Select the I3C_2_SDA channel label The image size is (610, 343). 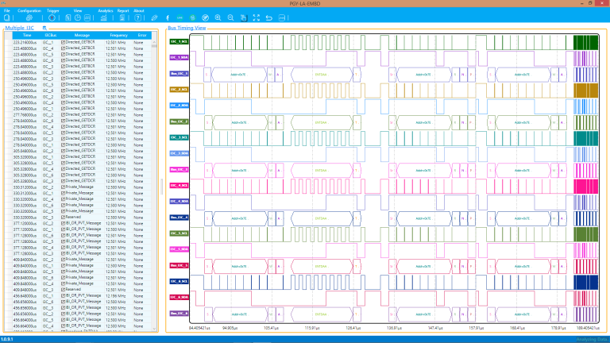(x=179, y=105)
